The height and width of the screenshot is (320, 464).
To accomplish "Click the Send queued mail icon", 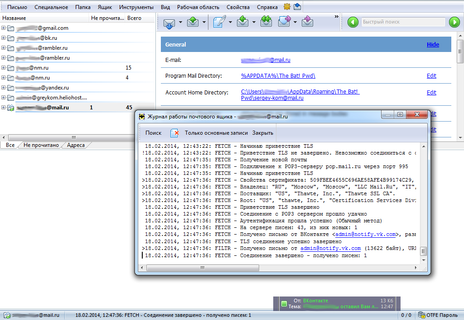I will click(x=193, y=22).
